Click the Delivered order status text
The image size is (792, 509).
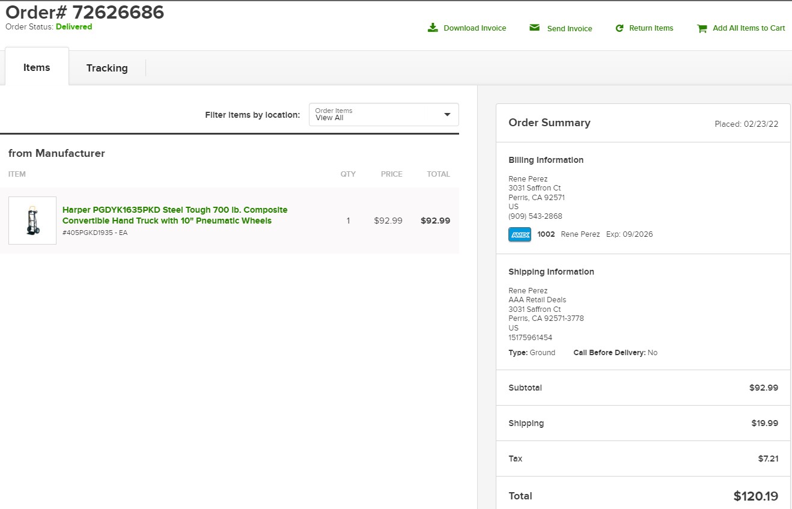(74, 27)
